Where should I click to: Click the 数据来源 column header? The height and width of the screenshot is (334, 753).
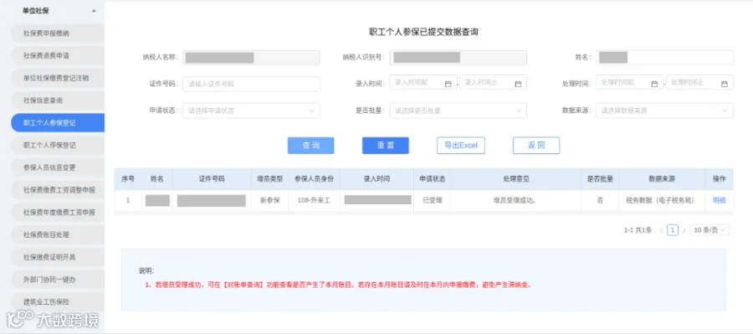point(662,179)
